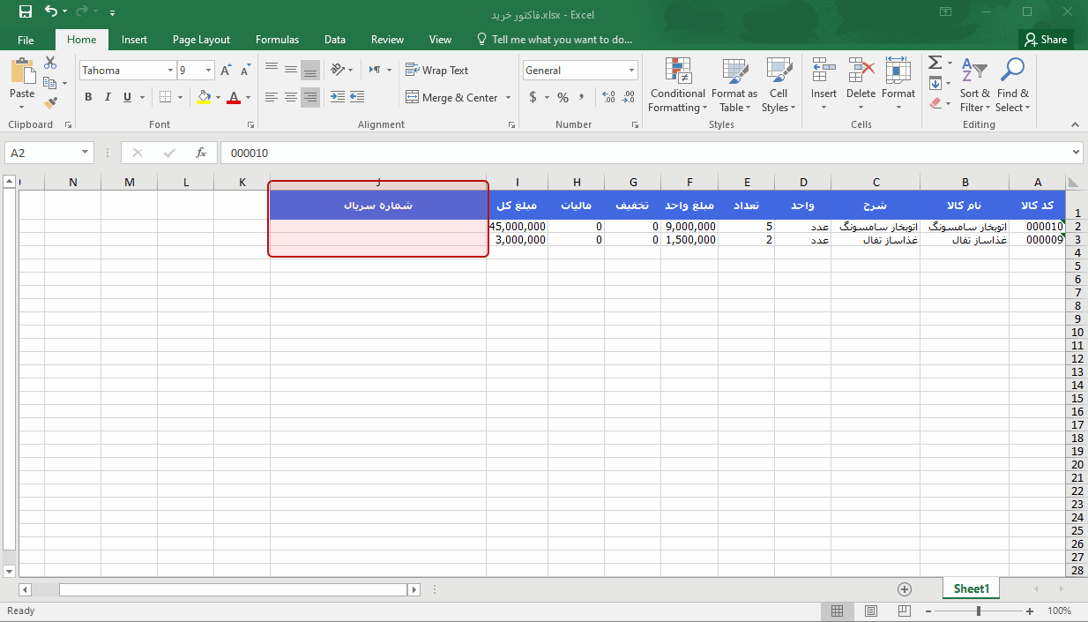Select the Sheet1 tab
Image resolution: width=1088 pixels, height=622 pixels.
[972, 588]
